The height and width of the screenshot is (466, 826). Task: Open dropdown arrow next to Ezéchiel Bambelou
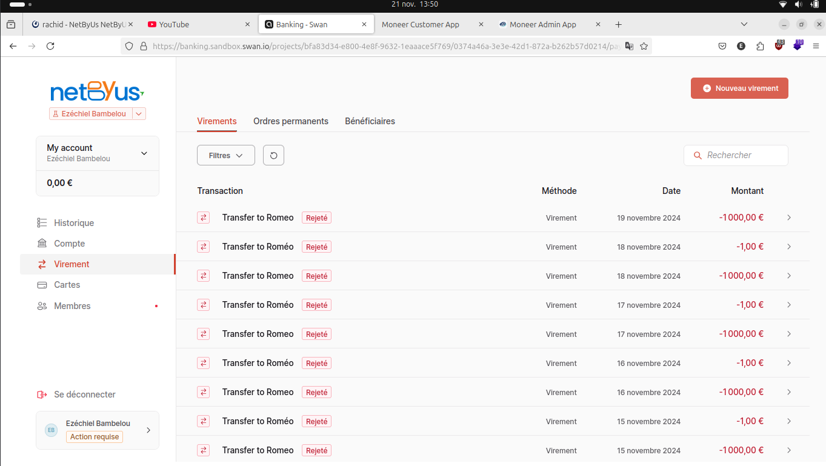coord(139,113)
